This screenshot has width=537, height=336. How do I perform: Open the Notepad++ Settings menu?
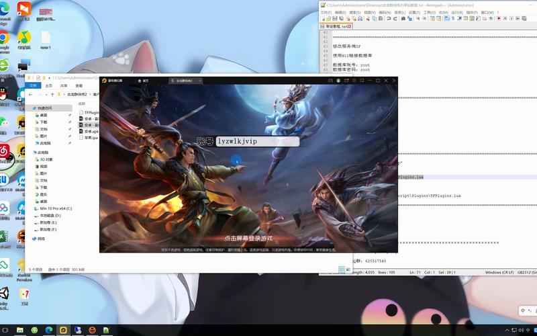(x=414, y=12)
